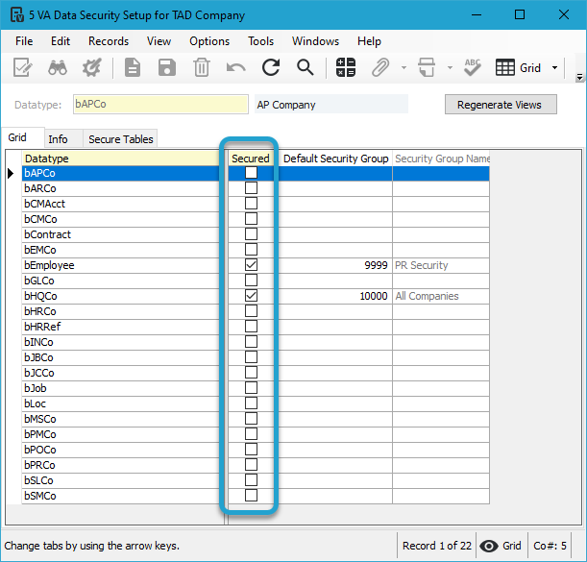Open the Windows menu
587x562 pixels.
click(x=315, y=41)
